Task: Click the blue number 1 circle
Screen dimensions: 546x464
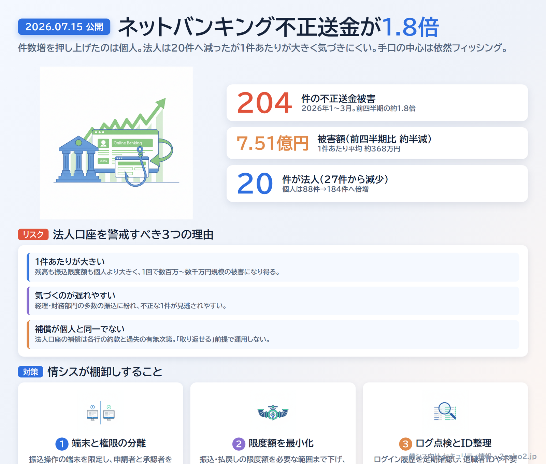Action: (x=62, y=444)
